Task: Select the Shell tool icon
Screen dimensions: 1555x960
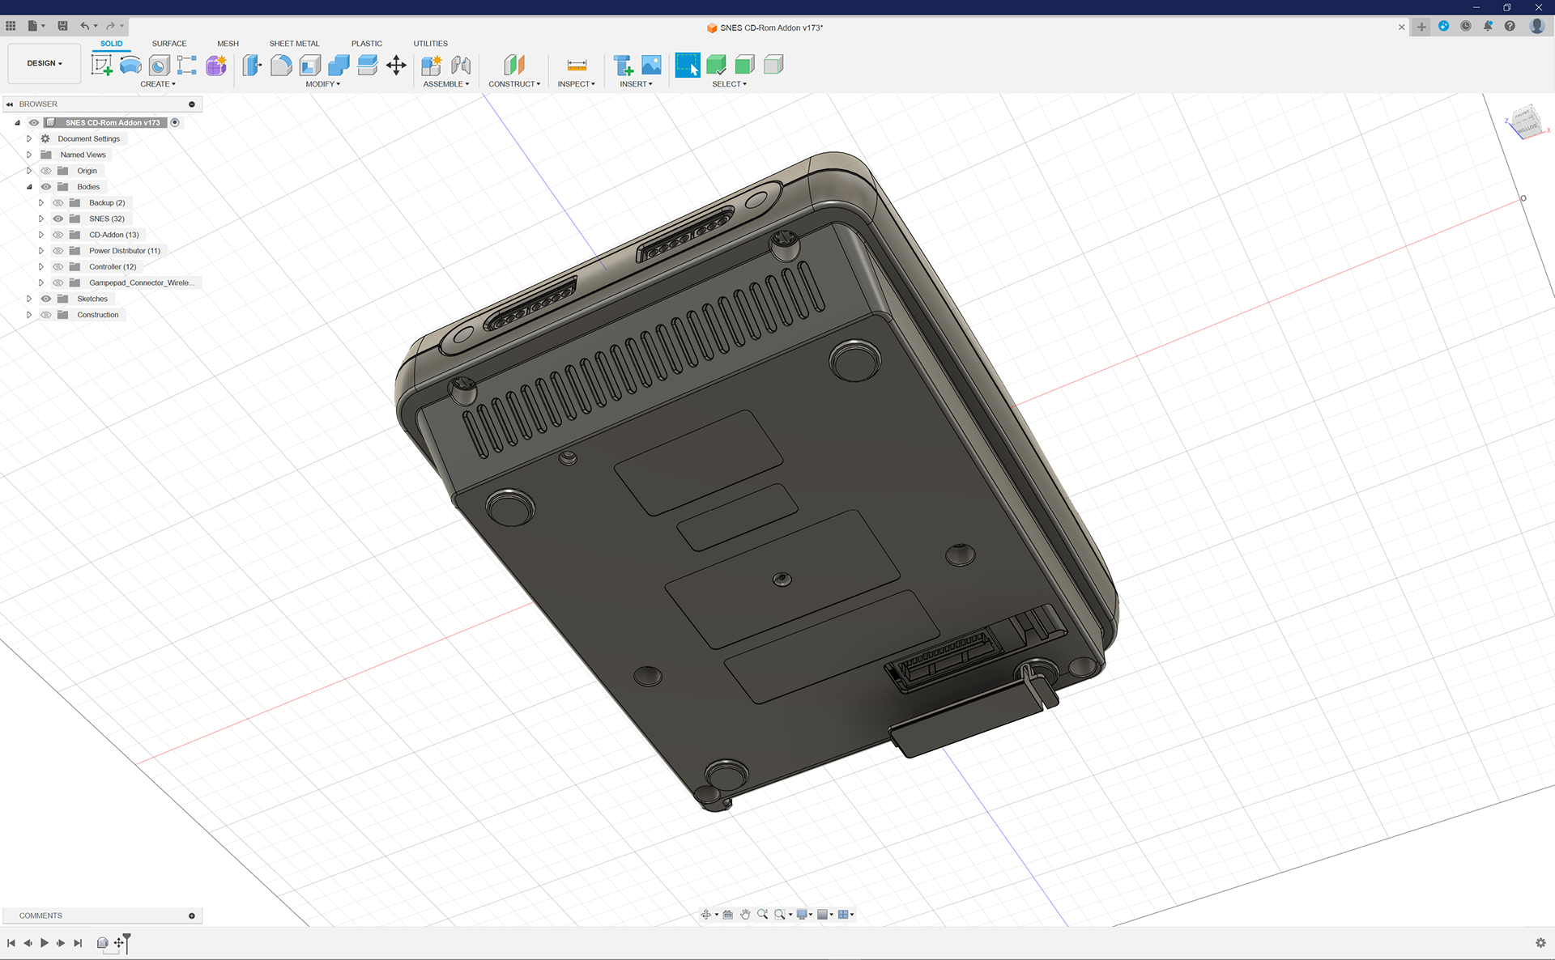Action: click(x=310, y=65)
